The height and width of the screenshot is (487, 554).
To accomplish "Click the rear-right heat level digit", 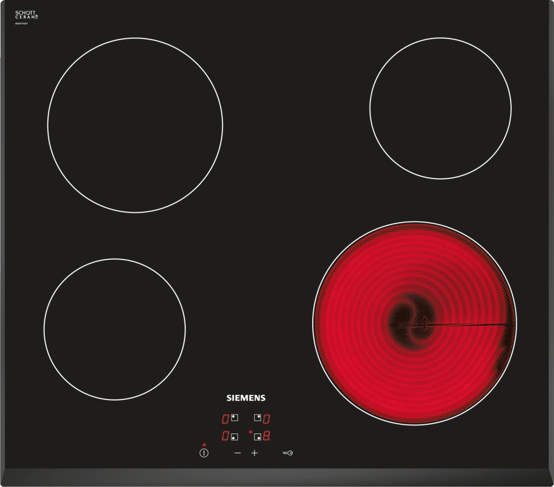I will tap(266, 418).
